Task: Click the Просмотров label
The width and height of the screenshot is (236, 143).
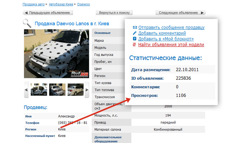Action: pos(144,95)
